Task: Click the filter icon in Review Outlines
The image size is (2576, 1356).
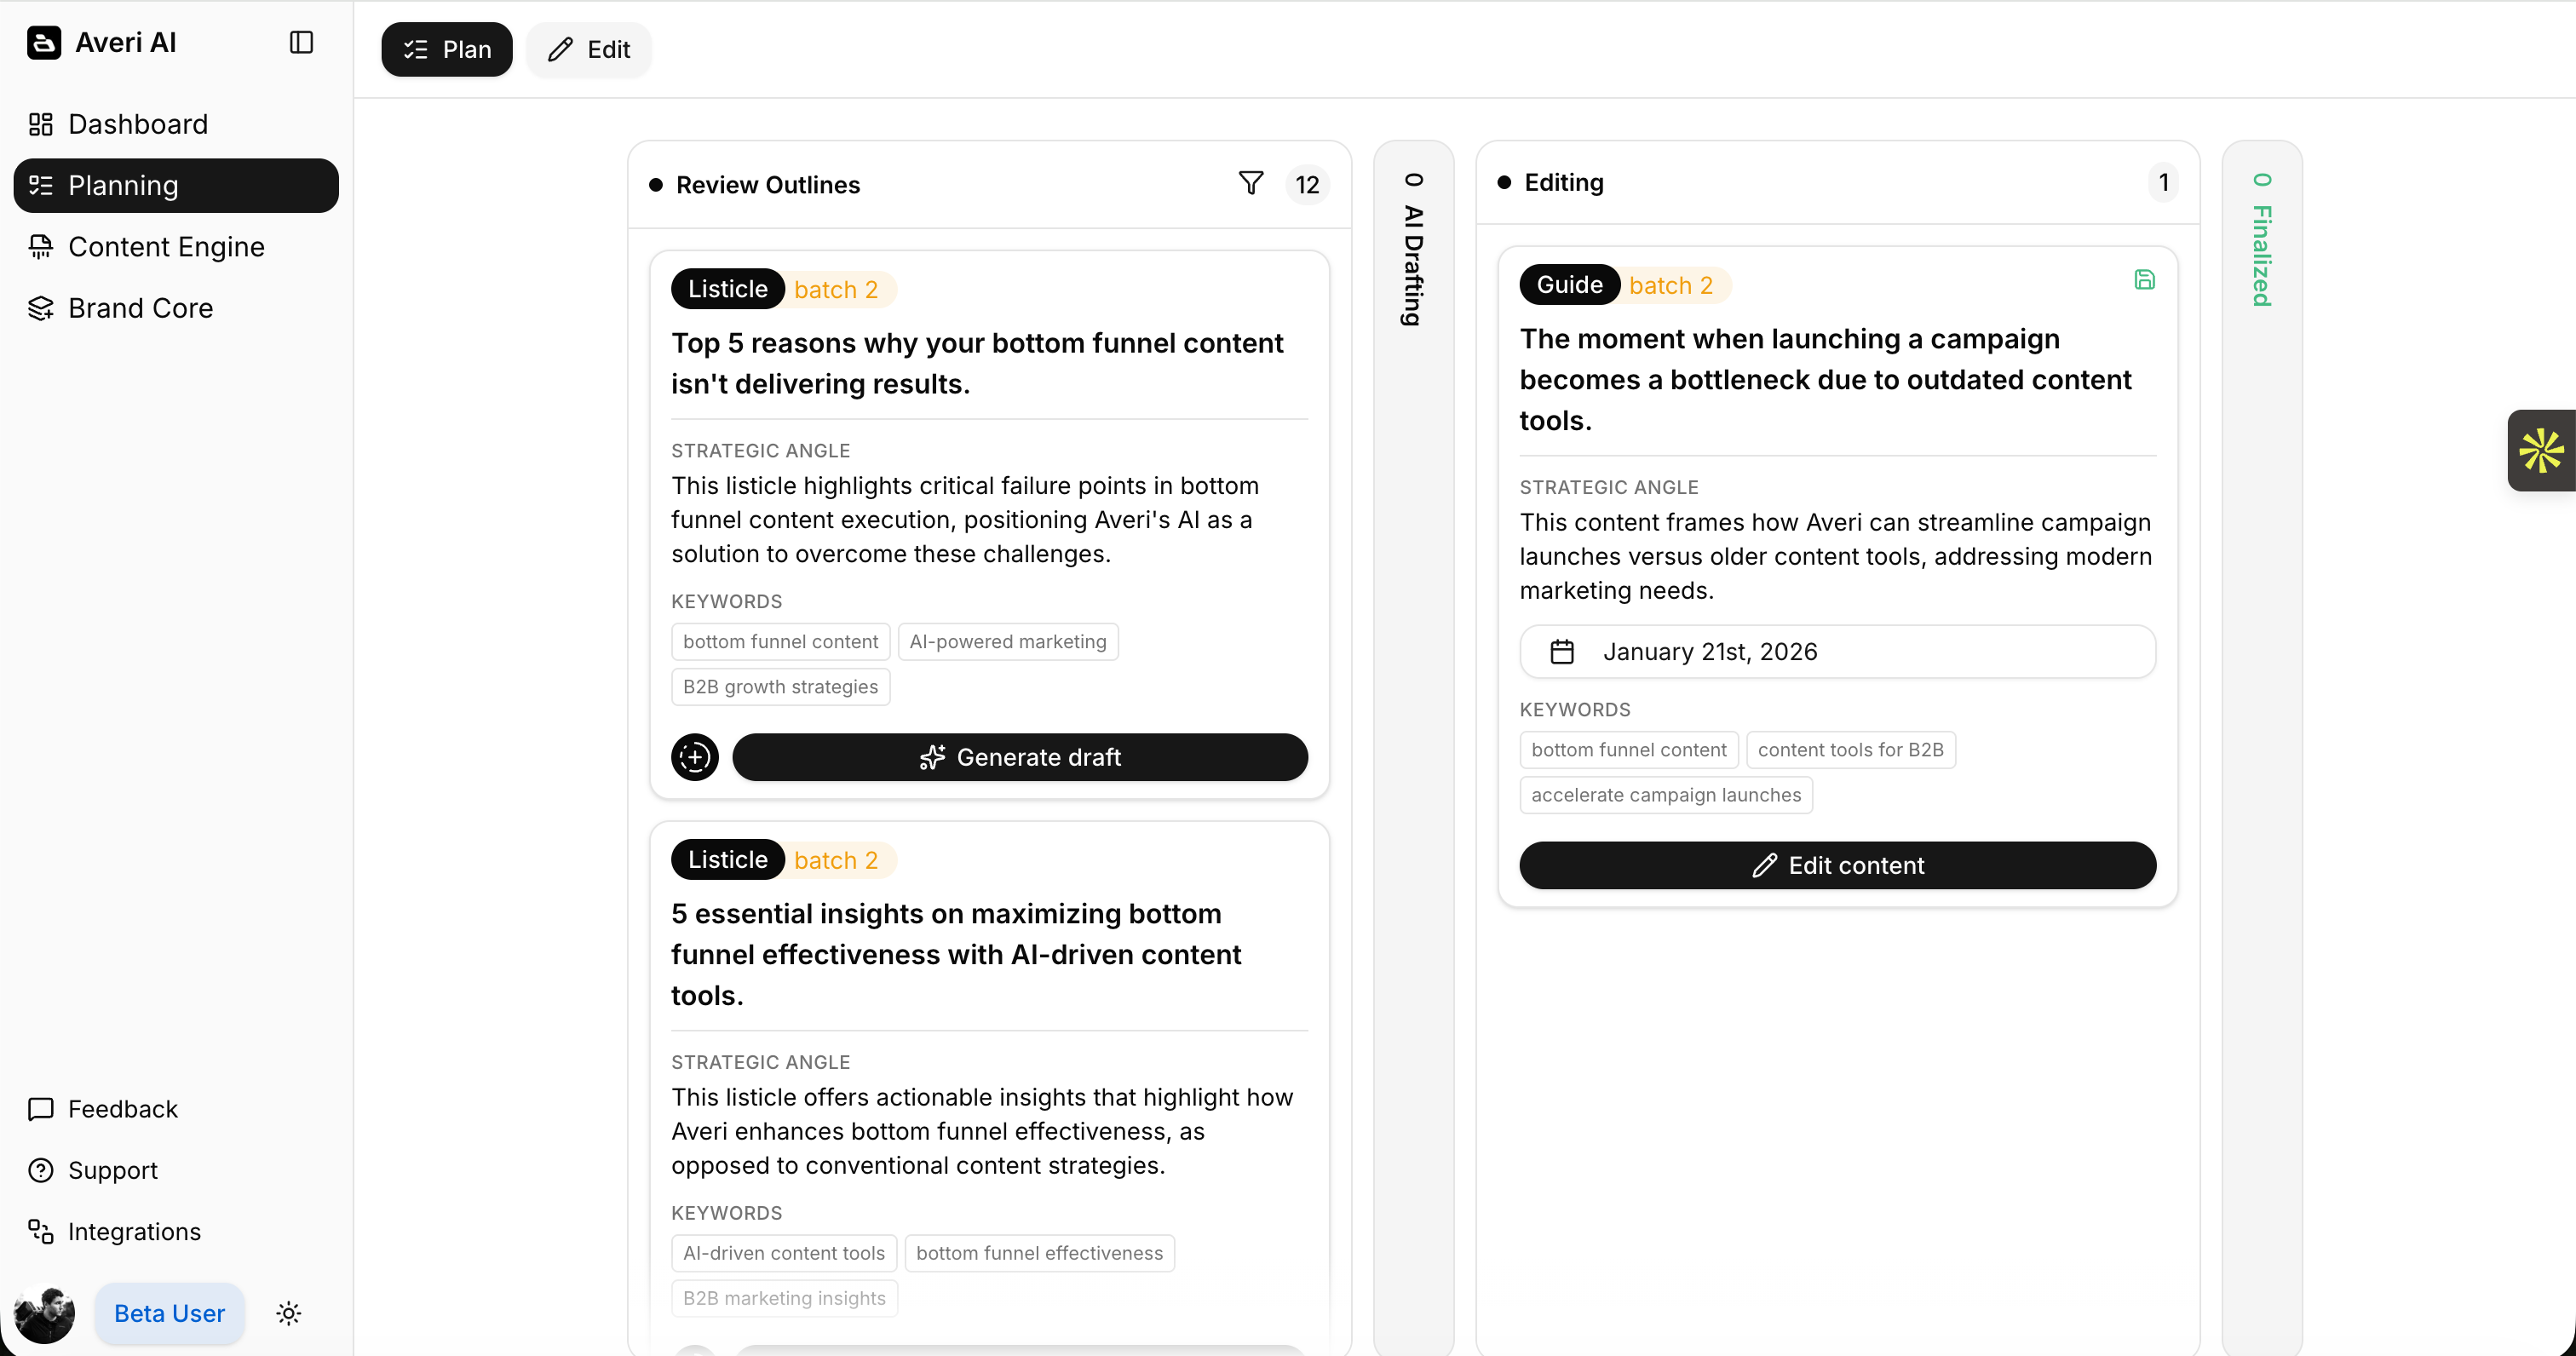Action: [1250, 183]
